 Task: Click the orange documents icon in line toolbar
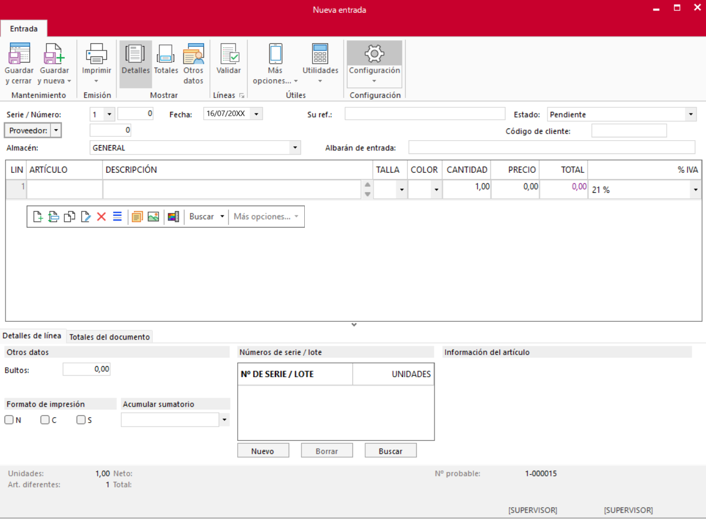137,217
